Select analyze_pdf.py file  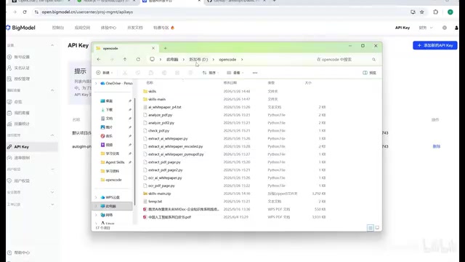point(160,115)
